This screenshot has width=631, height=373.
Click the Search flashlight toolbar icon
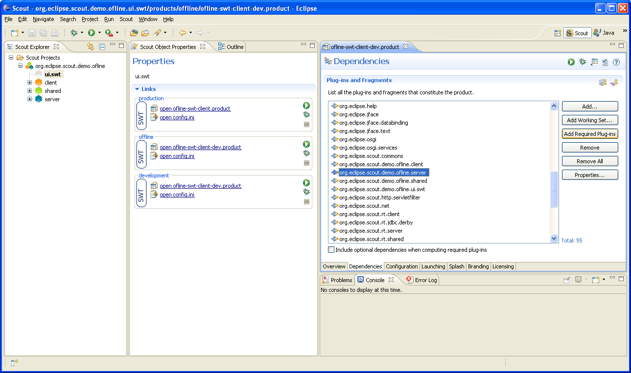(x=157, y=33)
